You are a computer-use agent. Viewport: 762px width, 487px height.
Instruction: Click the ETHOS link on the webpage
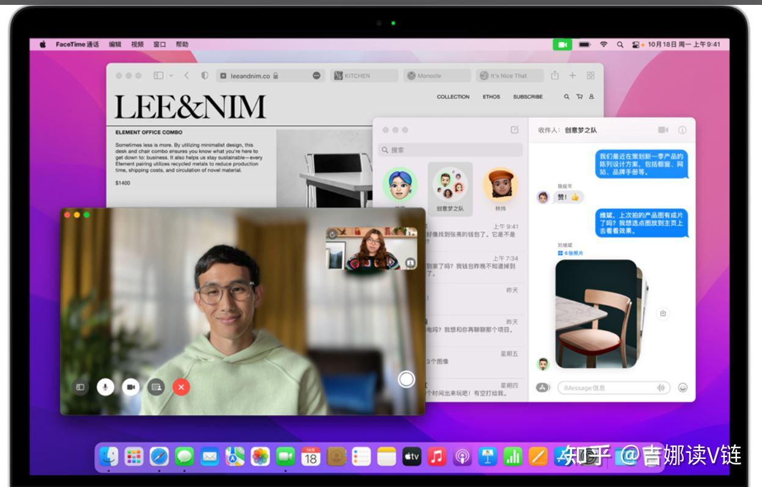491,96
